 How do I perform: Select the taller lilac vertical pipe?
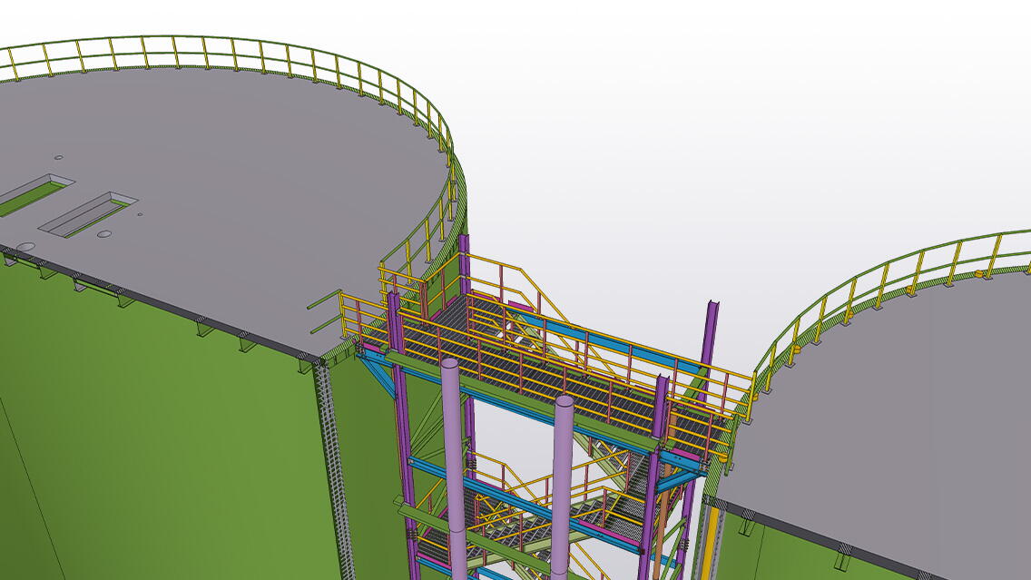[x=454, y=468]
